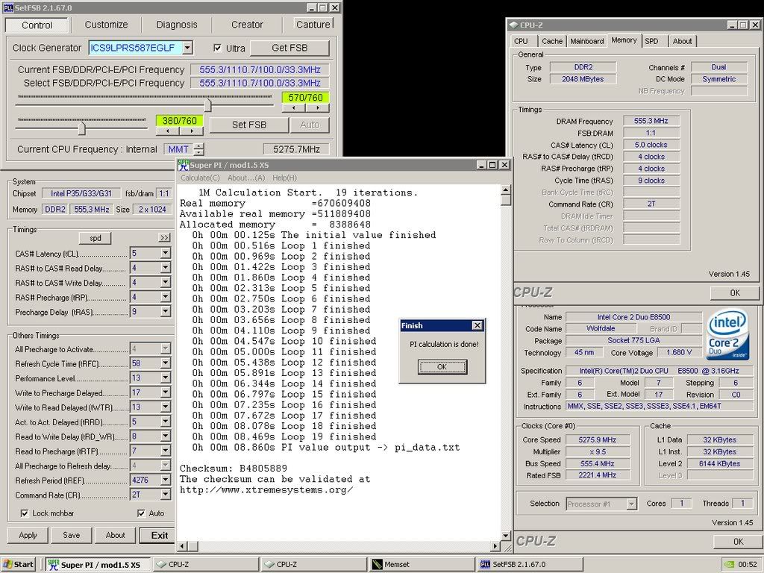Click the Super PI title bar icon

pyautogui.click(x=184, y=165)
